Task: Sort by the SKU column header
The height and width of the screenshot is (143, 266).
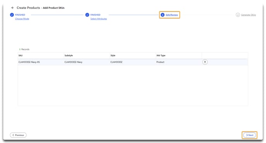Action: 20,56
